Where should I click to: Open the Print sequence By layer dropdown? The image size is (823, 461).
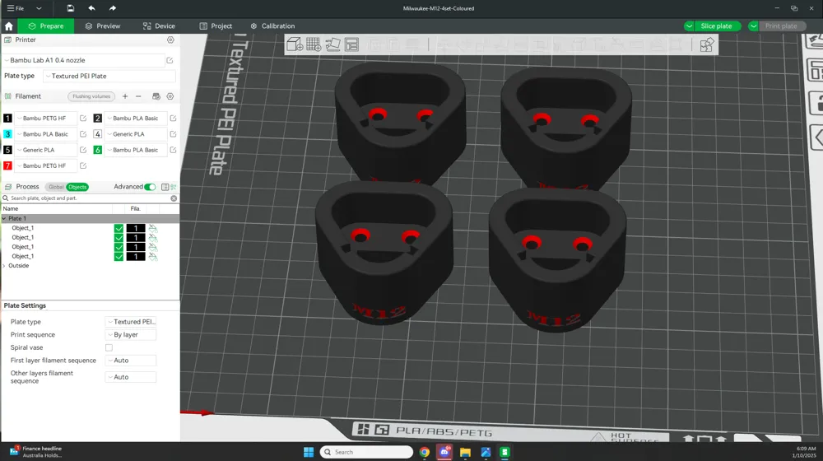[x=130, y=335]
